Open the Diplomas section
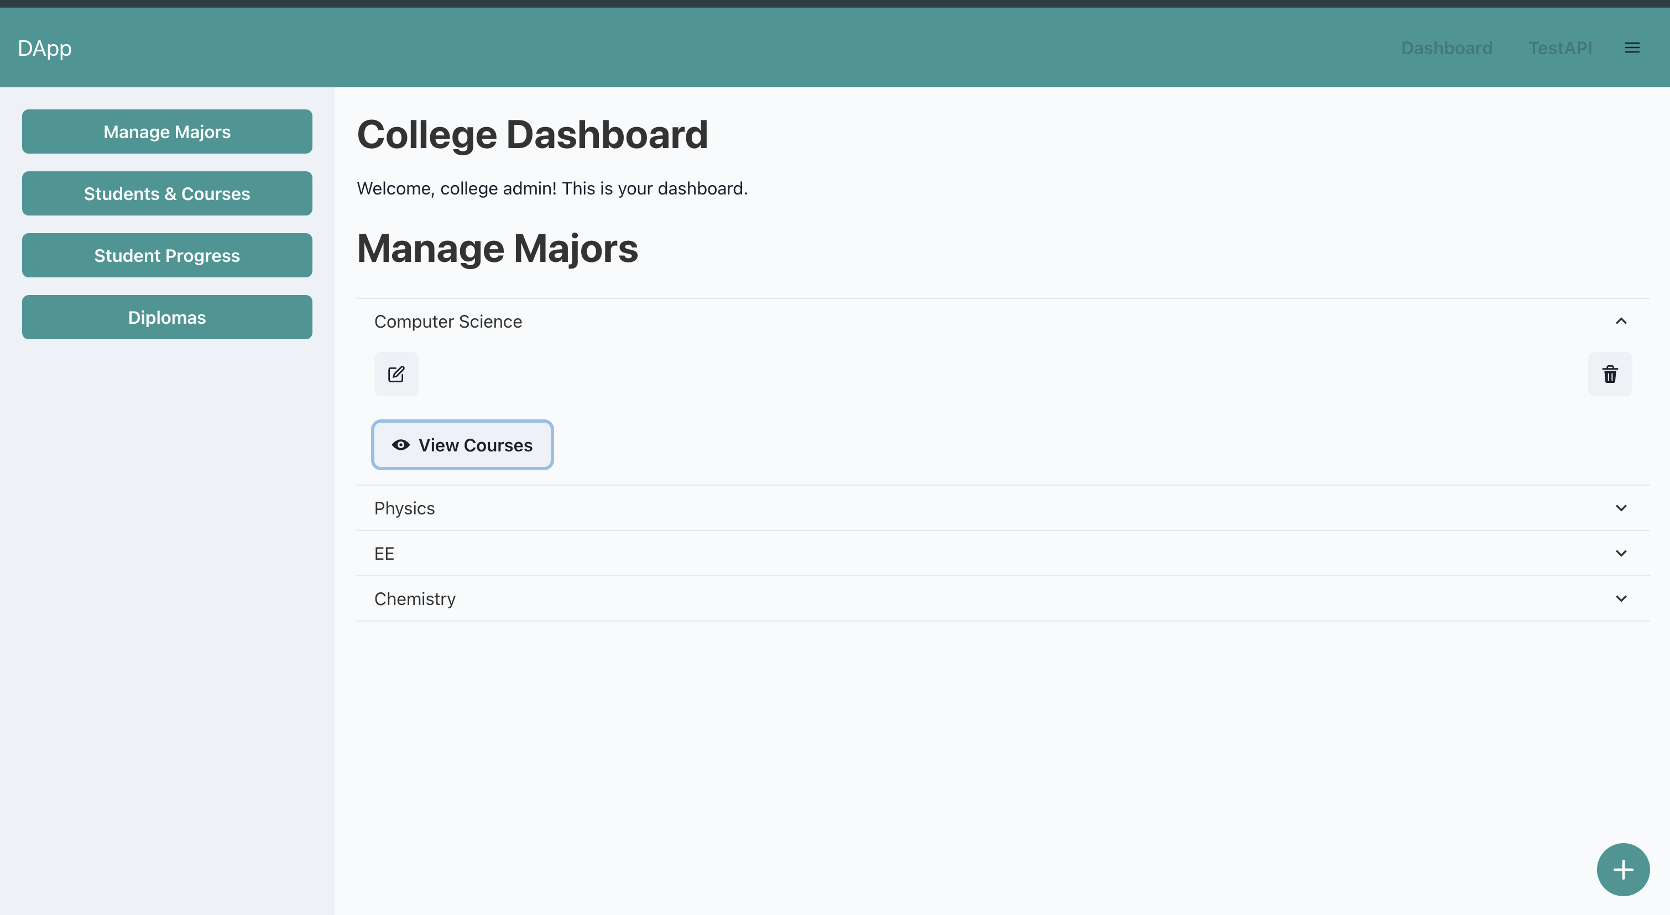Image resolution: width=1670 pixels, height=915 pixels. (167, 317)
